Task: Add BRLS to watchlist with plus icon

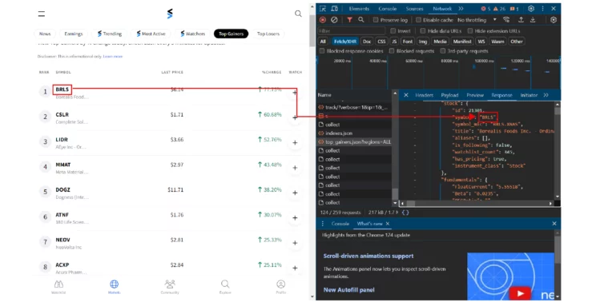Action: point(295,92)
